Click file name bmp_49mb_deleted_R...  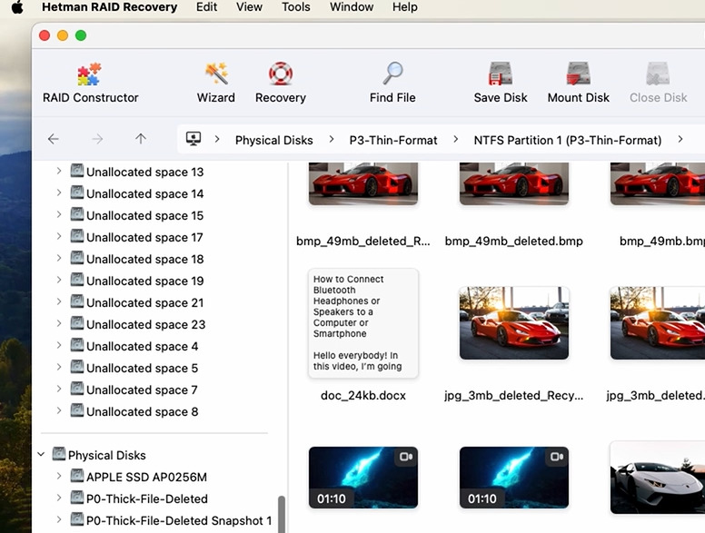pyautogui.click(x=363, y=242)
